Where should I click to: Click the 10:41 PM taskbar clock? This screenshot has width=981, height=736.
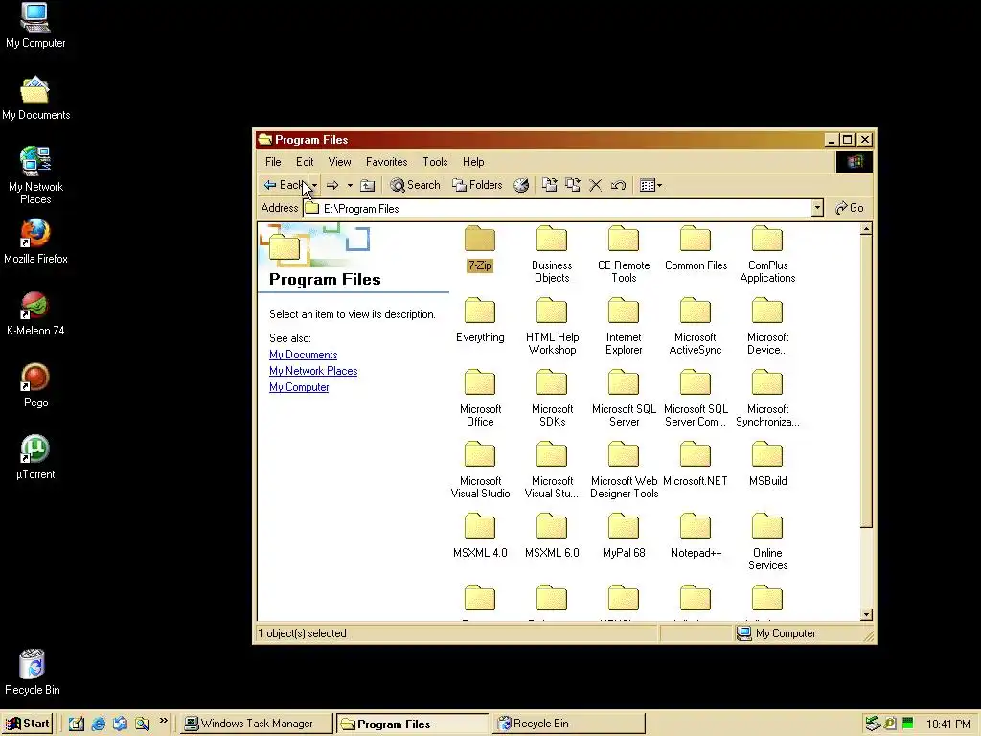coord(947,724)
